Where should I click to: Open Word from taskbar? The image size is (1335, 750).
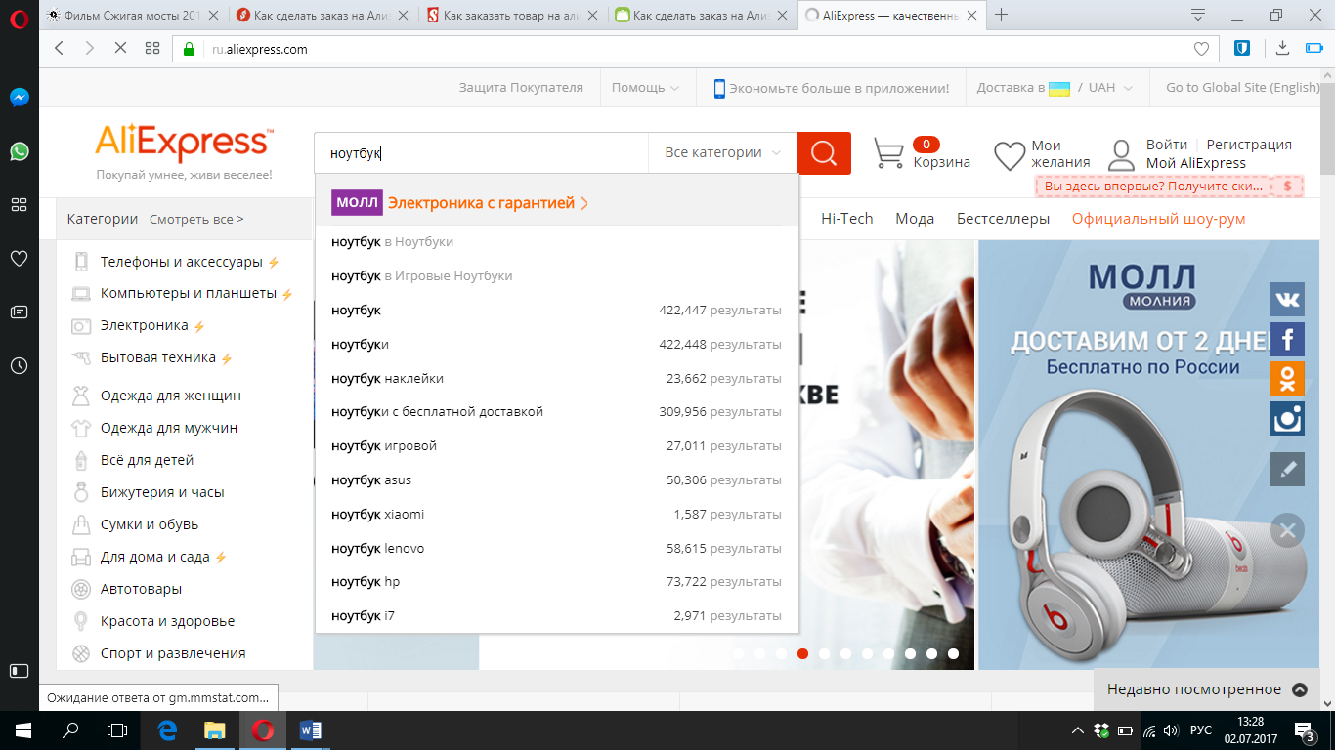pyautogui.click(x=311, y=729)
